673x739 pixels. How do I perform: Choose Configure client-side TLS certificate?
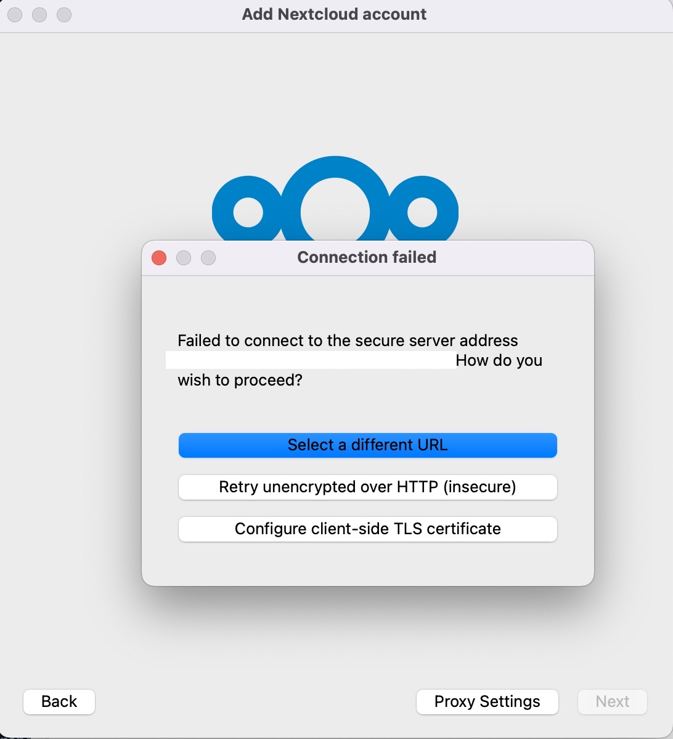[x=367, y=529]
